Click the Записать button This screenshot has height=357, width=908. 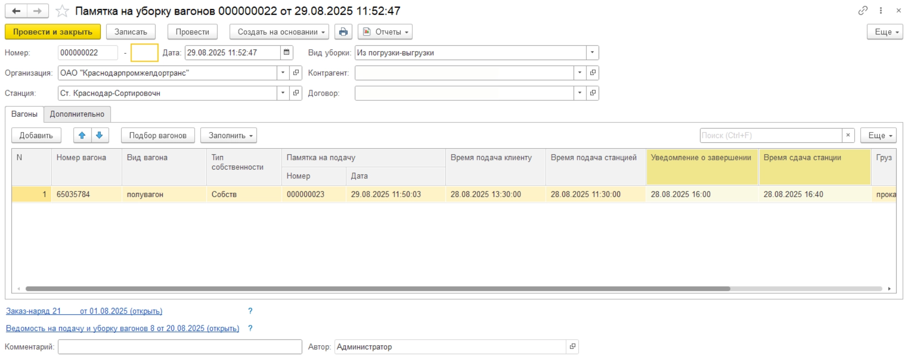point(131,32)
